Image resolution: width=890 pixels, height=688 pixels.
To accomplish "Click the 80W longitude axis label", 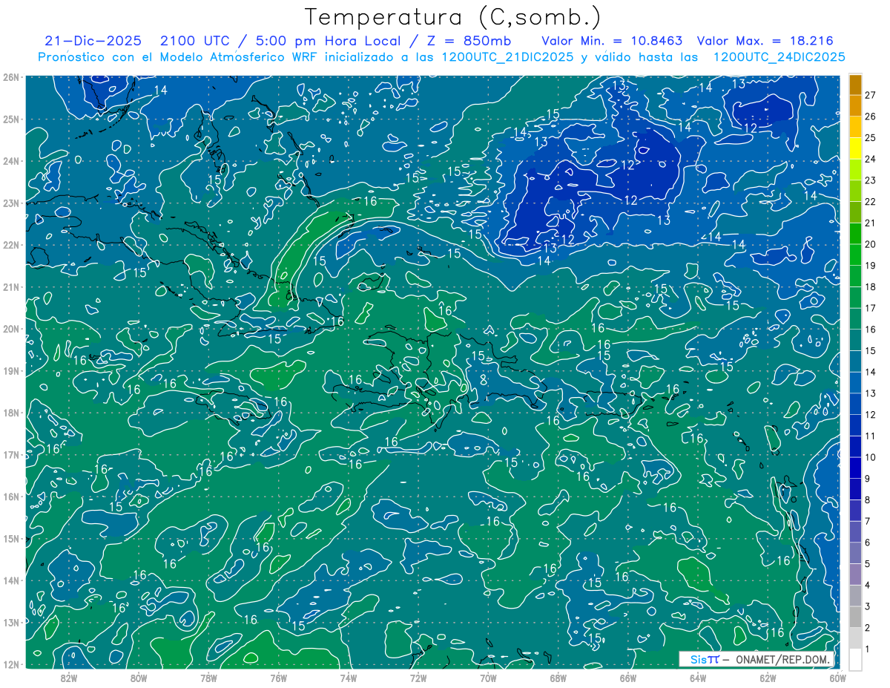I will [139, 677].
